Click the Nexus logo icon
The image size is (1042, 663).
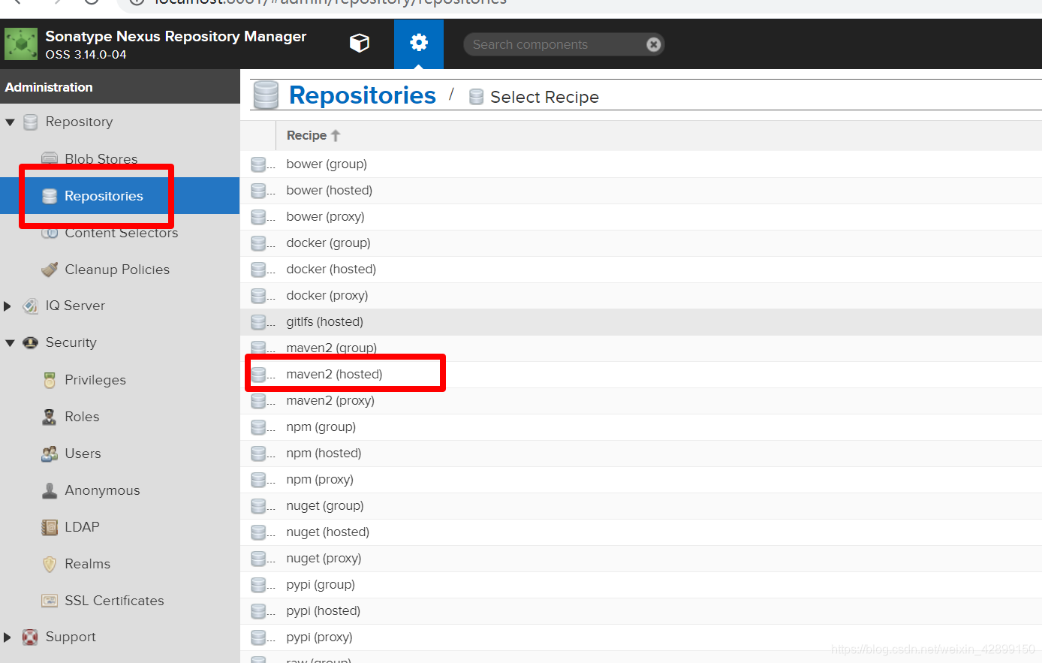click(x=21, y=44)
